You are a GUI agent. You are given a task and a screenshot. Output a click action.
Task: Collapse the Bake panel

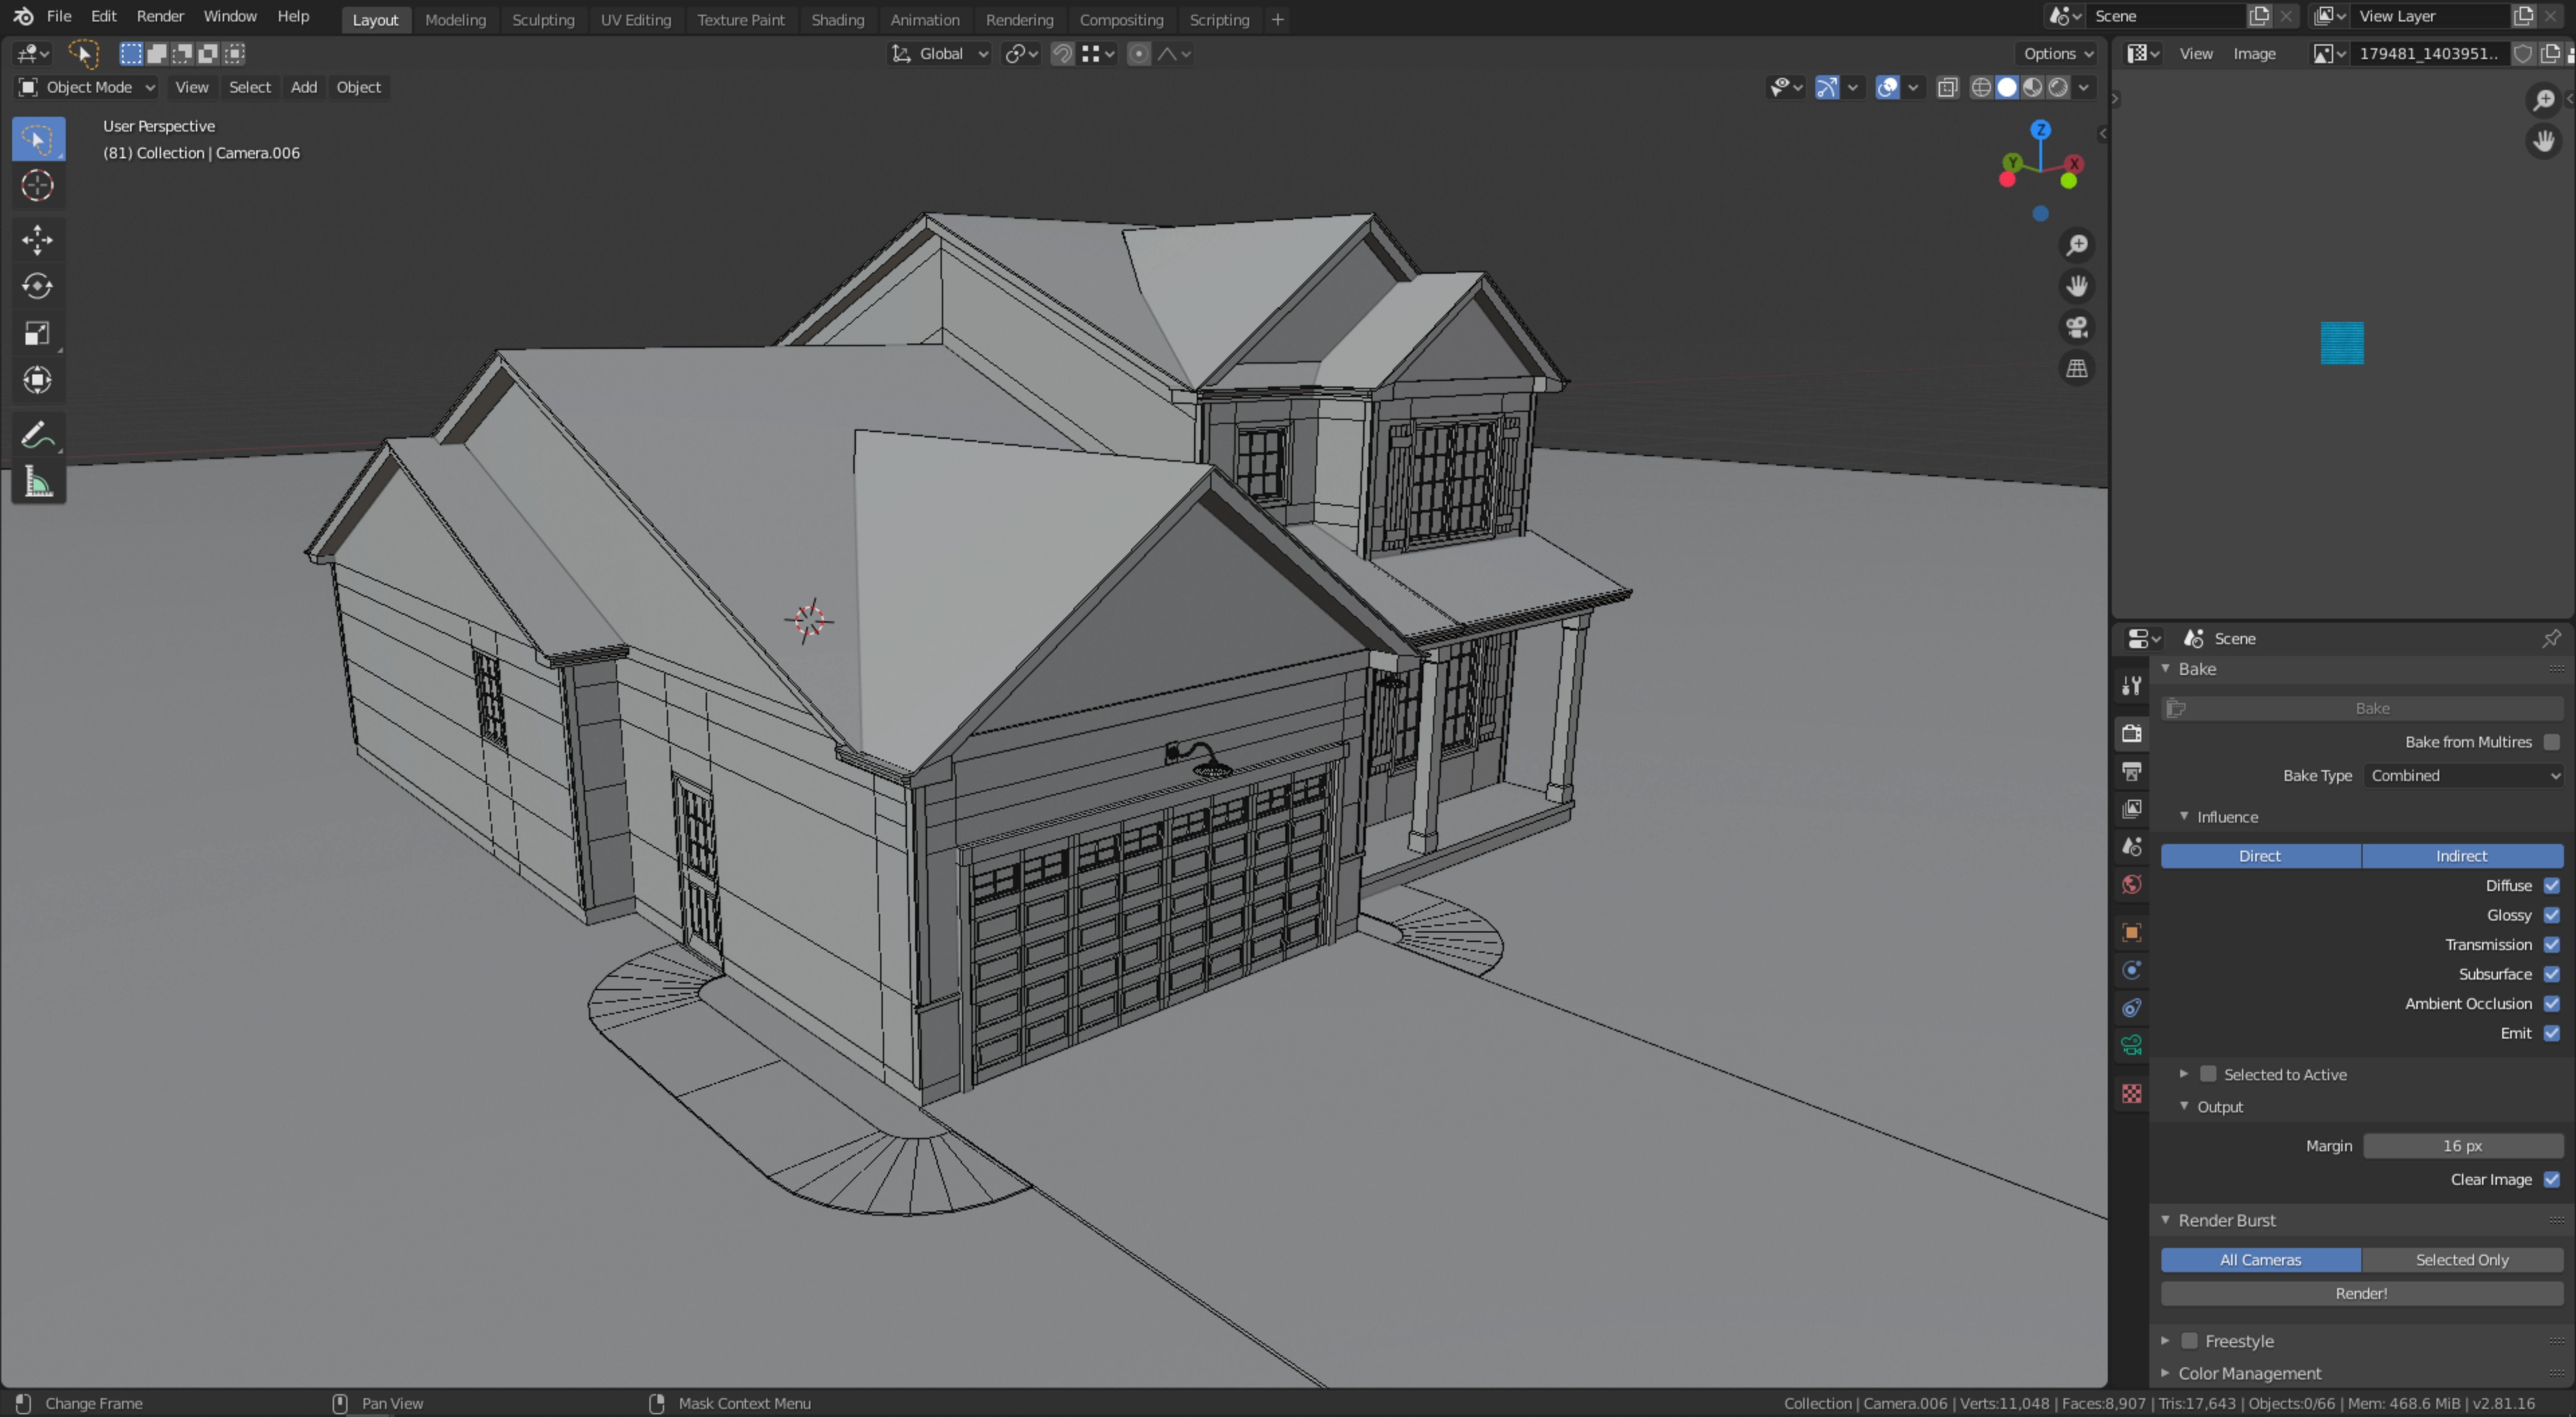pyautogui.click(x=2166, y=669)
